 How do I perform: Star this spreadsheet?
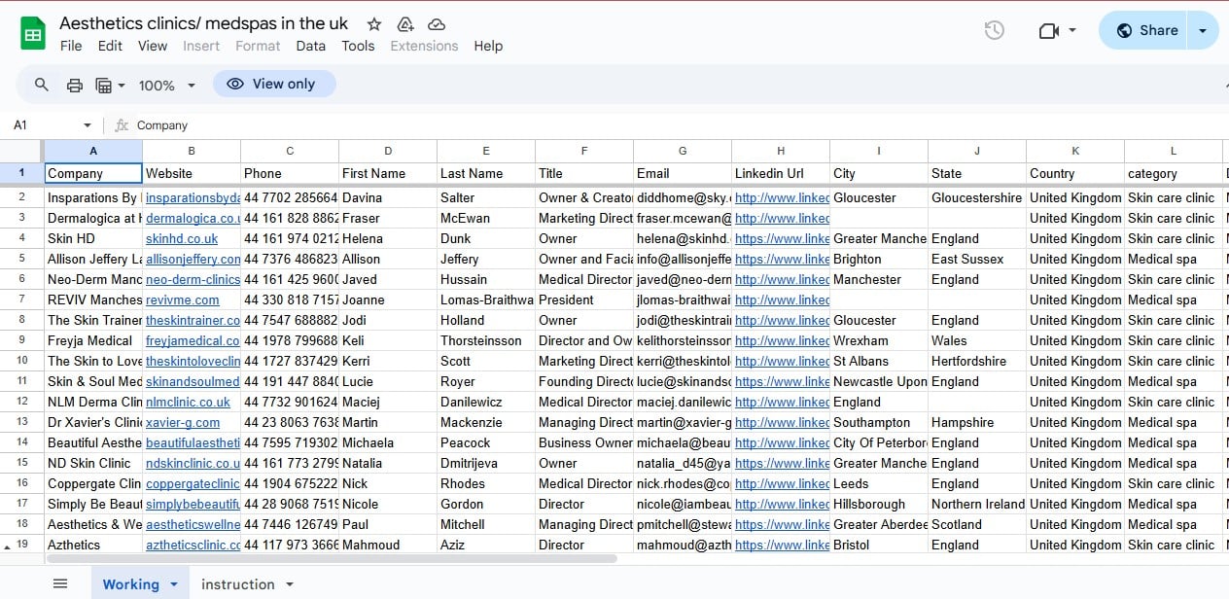tap(372, 24)
